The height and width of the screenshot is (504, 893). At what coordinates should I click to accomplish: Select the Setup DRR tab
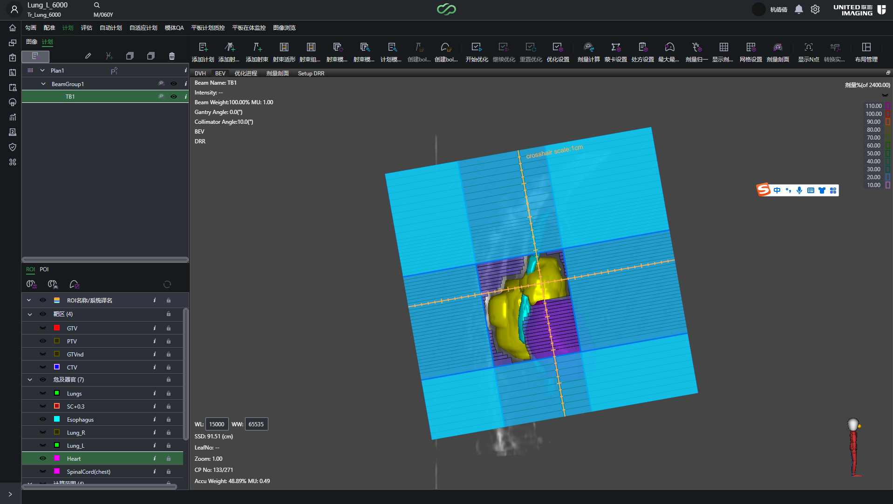[311, 74]
